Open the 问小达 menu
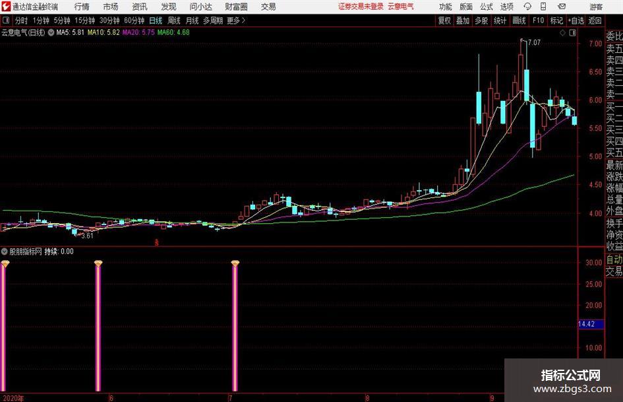Viewport: 623px width, 402px height. [x=200, y=7]
